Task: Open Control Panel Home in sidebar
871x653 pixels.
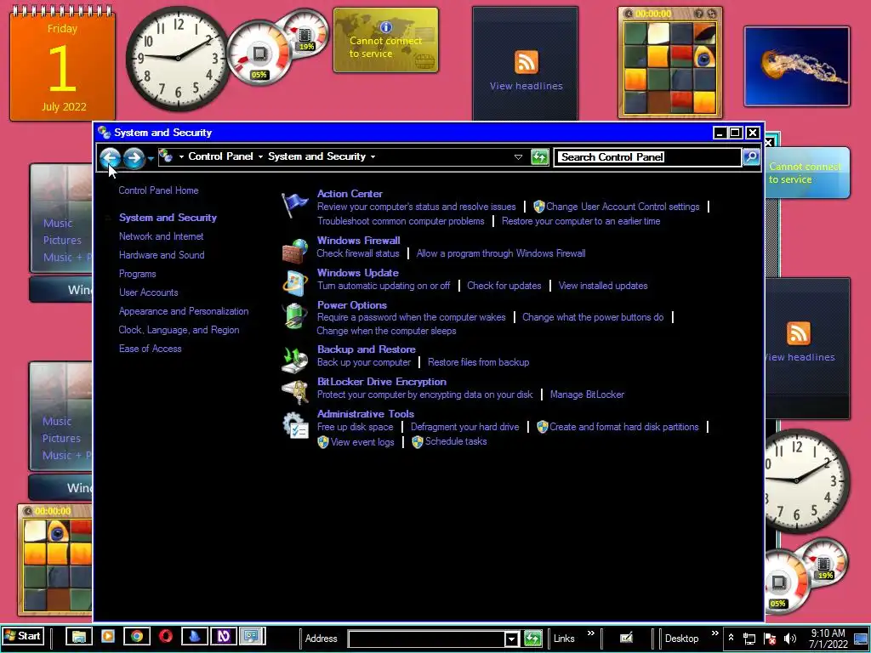Action: point(158,190)
